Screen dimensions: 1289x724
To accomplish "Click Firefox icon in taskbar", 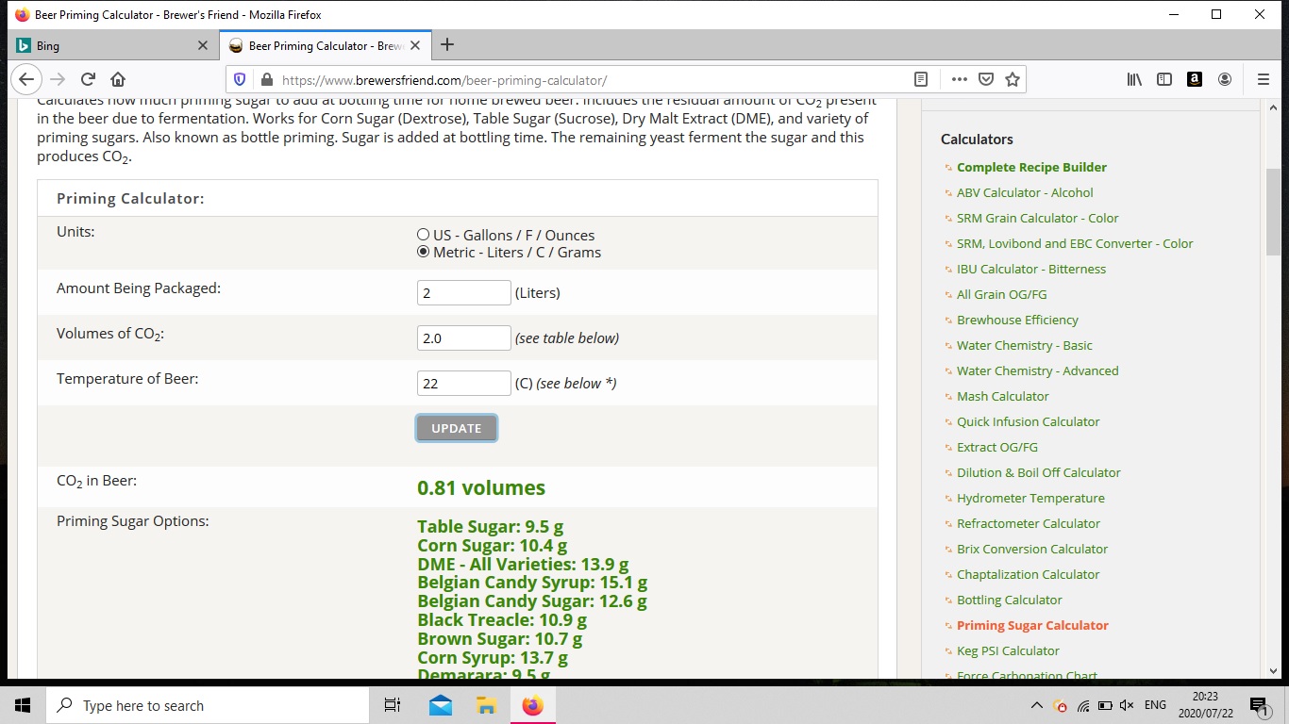I will 532,705.
